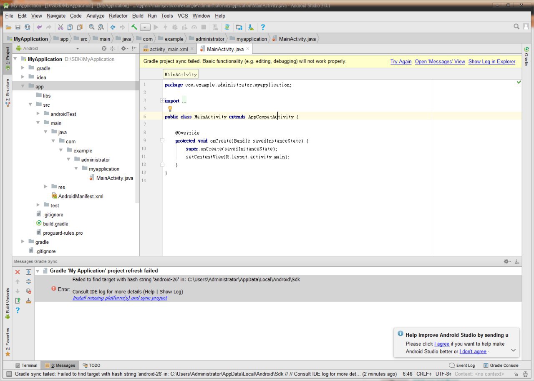Open the Refactor menu

click(118, 16)
